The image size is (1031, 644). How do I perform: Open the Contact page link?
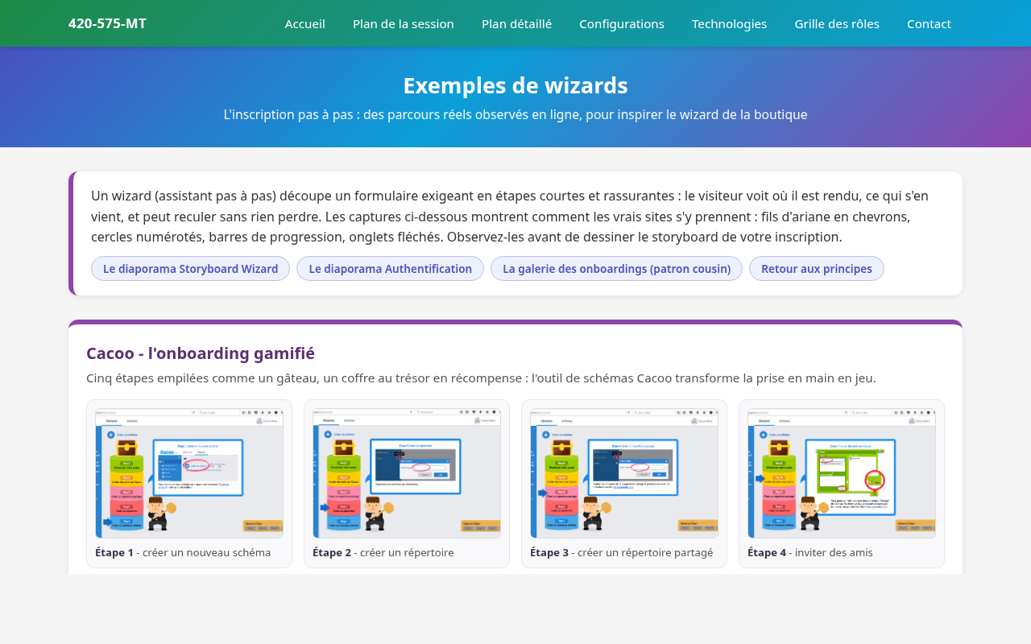pyautogui.click(x=929, y=23)
